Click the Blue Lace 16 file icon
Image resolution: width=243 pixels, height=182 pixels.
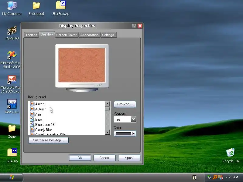click(x=32, y=124)
